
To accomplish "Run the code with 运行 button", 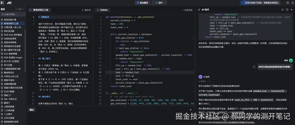I will (159, 3).
